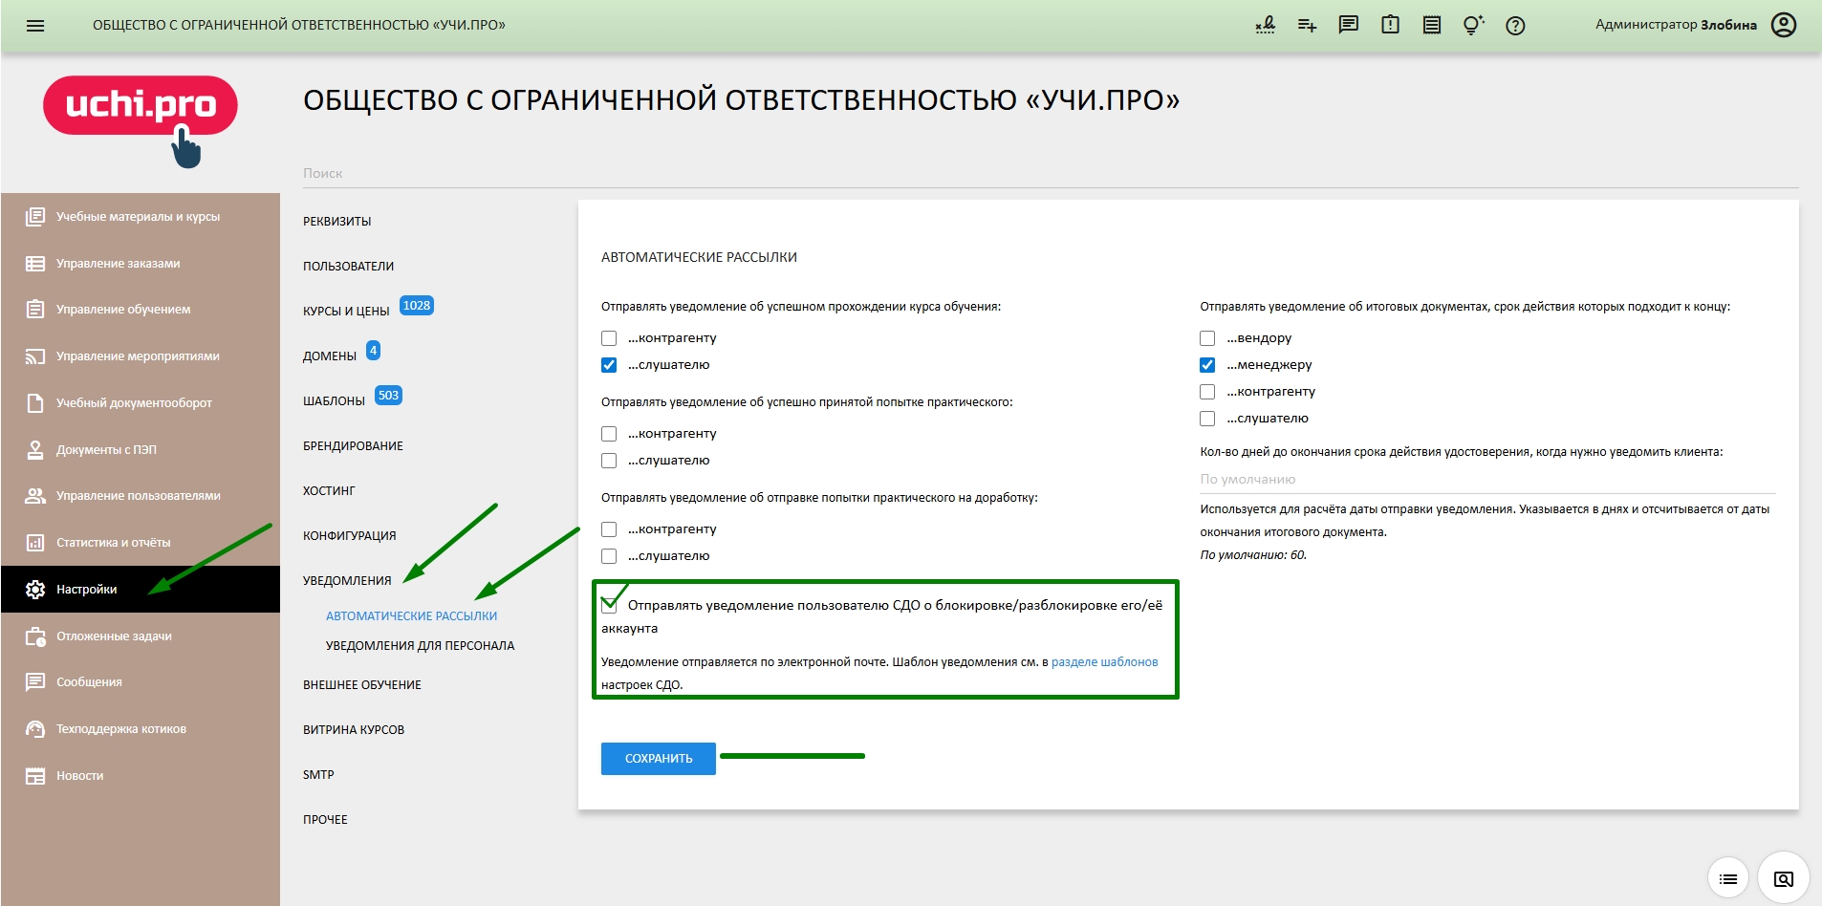Follow the разделе шаблонов link

click(x=1105, y=662)
